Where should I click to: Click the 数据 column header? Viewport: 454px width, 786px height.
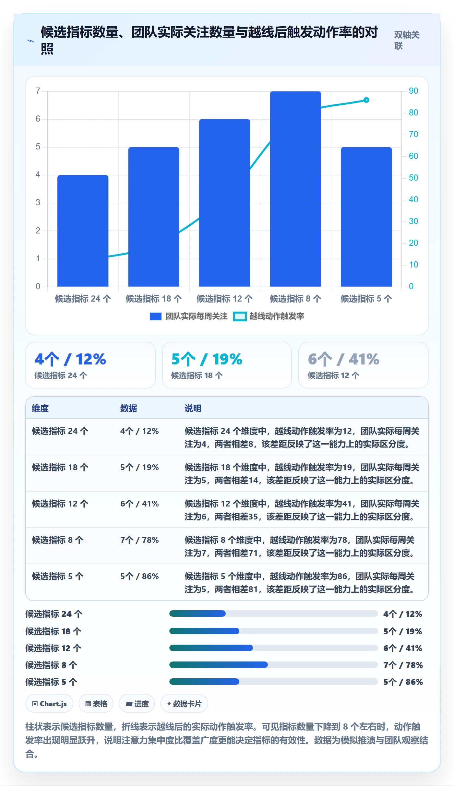129,408
